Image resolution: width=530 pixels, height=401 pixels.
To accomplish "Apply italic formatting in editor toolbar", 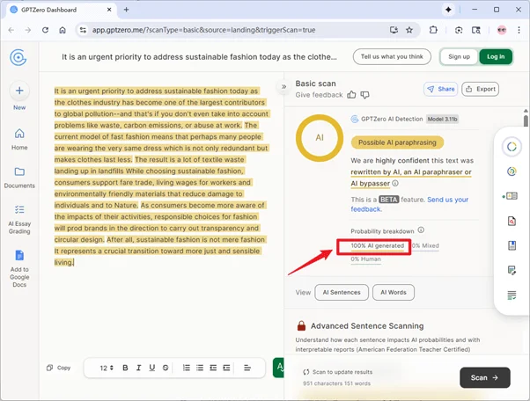I will click(x=138, y=368).
